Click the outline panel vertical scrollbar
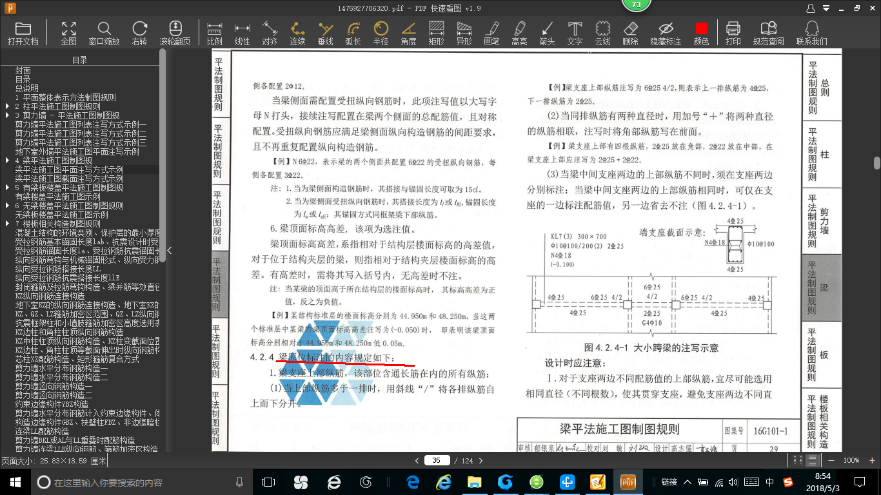The image size is (881, 495). click(x=163, y=155)
